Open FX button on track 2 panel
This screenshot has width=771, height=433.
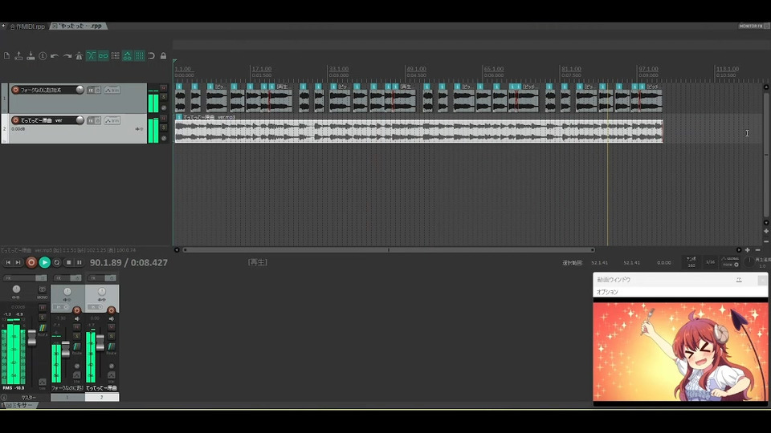92,121
